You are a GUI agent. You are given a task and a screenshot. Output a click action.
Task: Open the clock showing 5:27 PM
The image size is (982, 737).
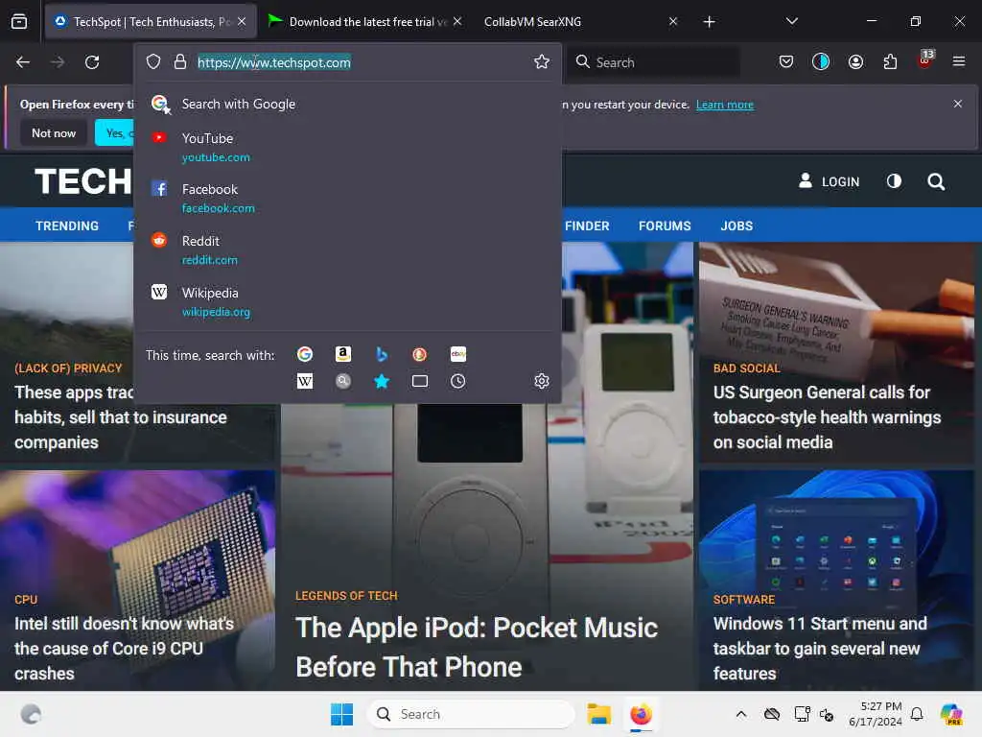876,714
